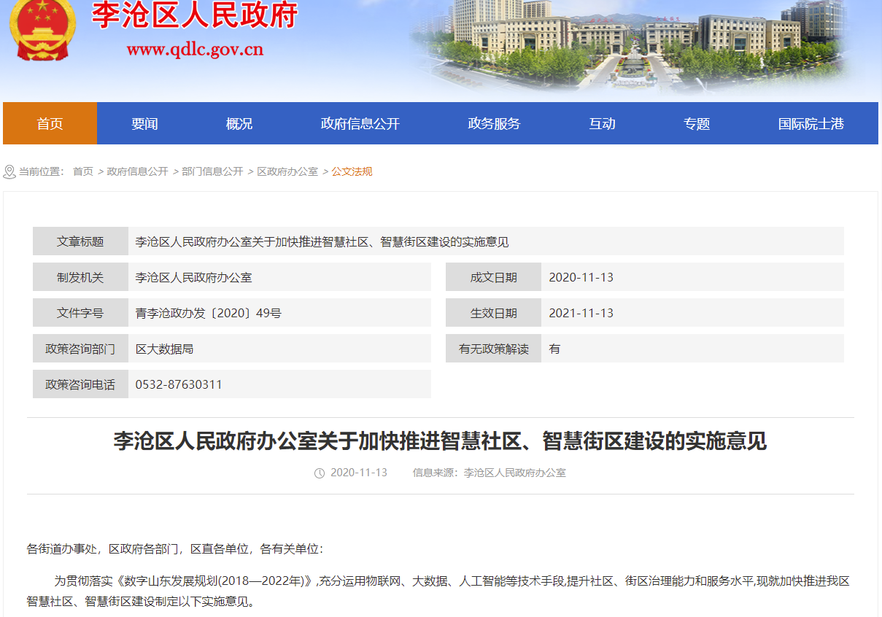Click the clock icon beside publish date
Screen dimensions: 882x617
pos(320,473)
